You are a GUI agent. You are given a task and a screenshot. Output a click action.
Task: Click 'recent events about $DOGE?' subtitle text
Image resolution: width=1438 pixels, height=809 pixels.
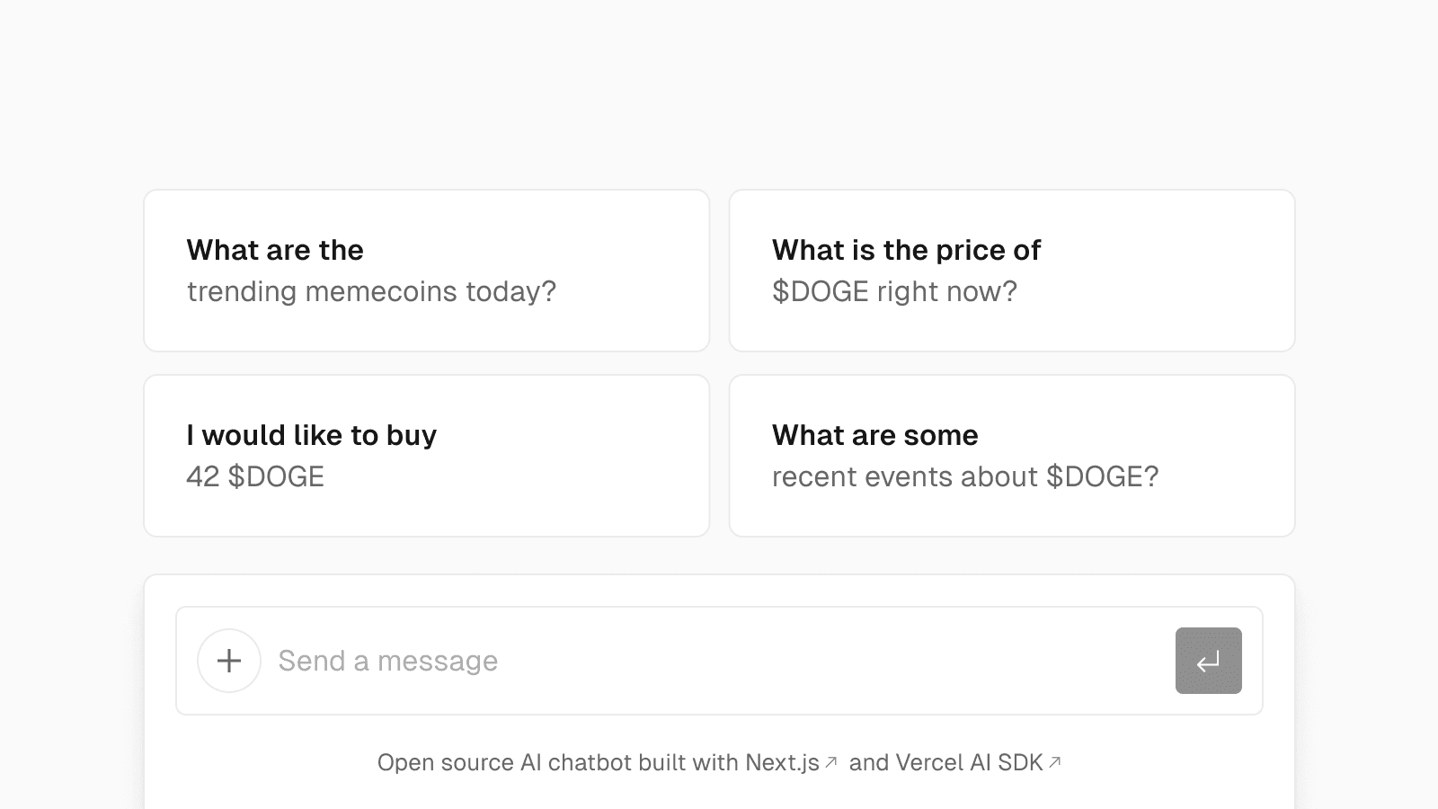(965, 476)
